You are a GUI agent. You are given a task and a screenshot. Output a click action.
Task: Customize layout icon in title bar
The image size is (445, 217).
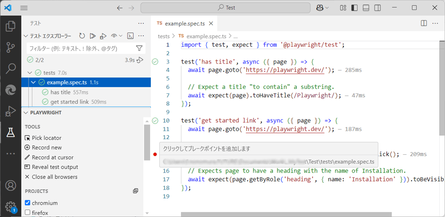tap(343, 8)
